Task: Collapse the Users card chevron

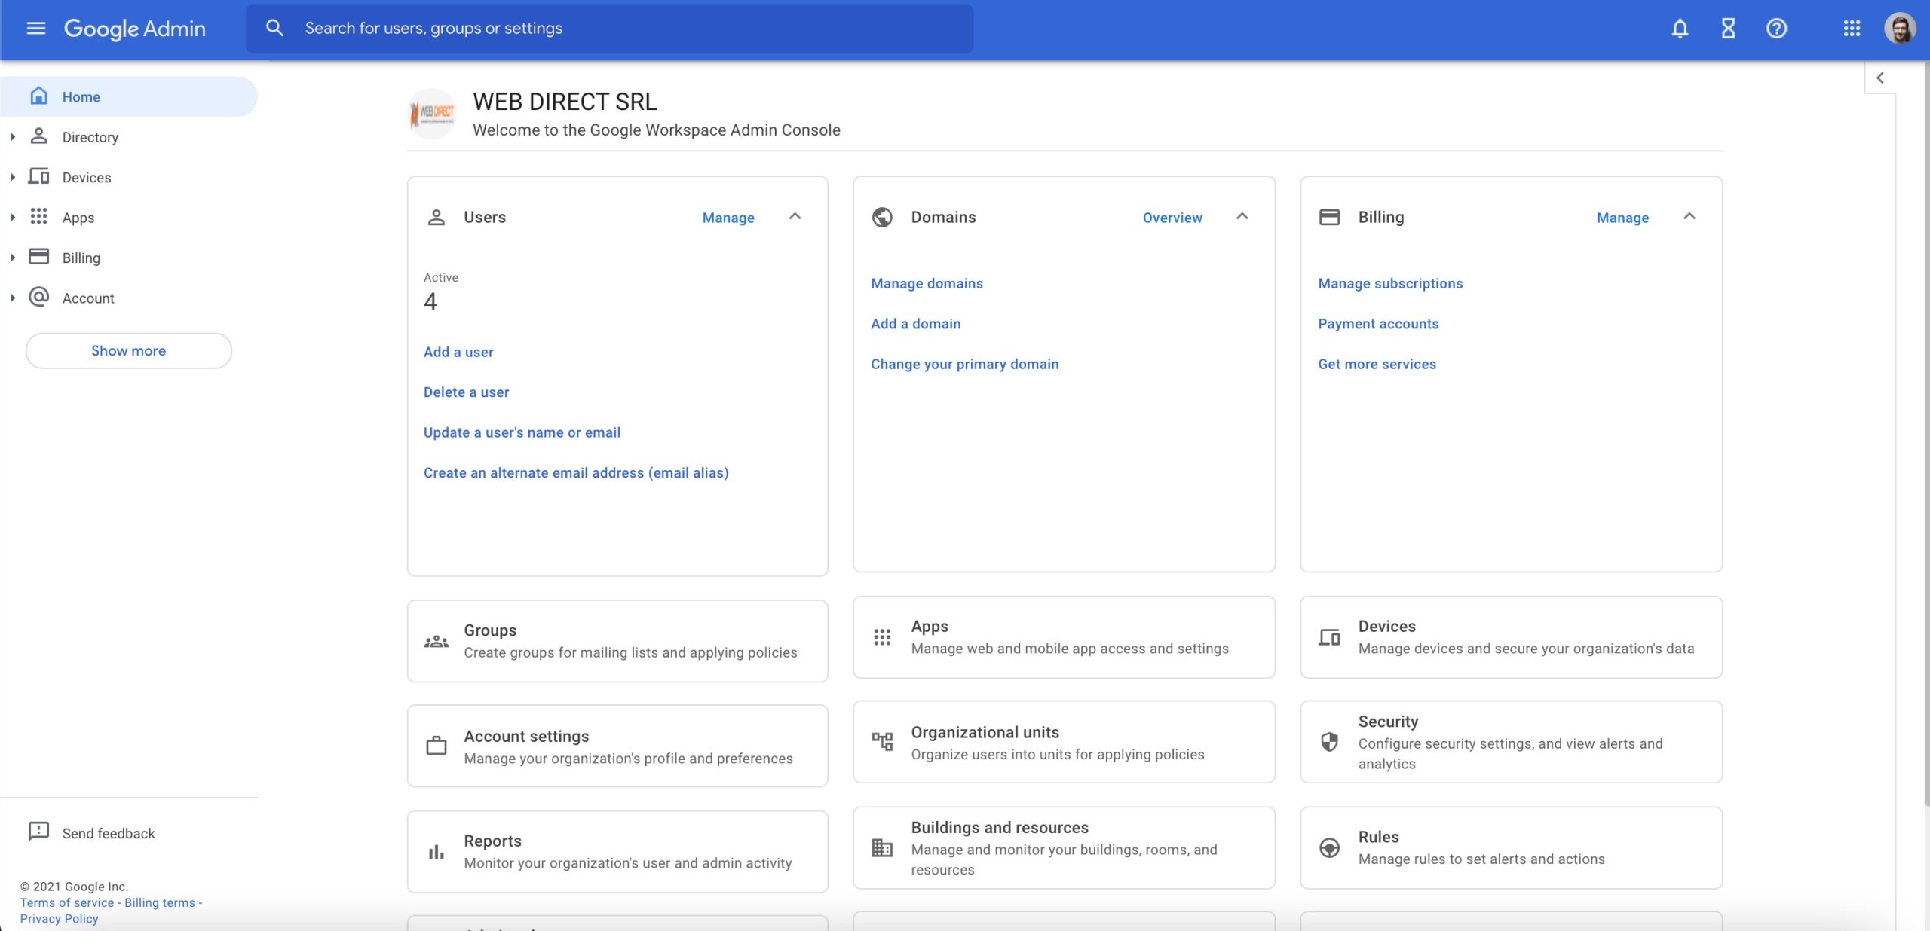Action: coord(795,217)
